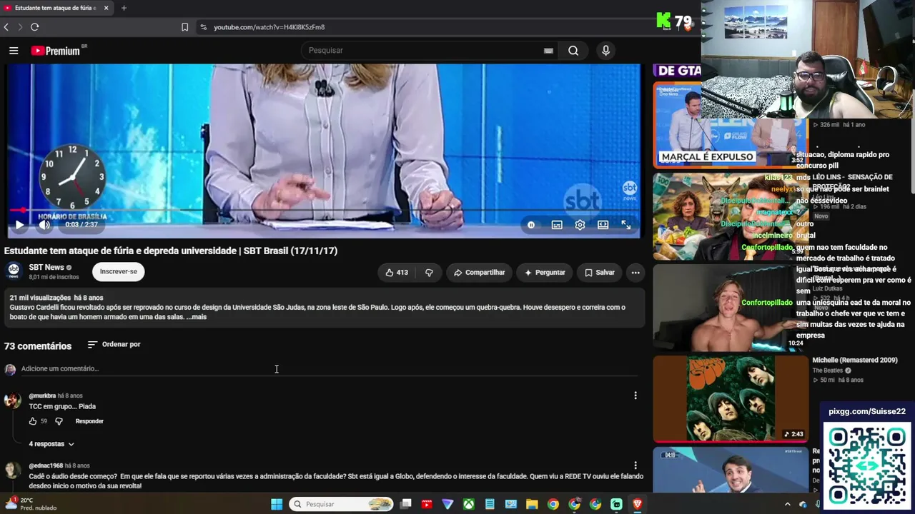Open a new browser tab
Viewport: 915px width, 514px height.
124,8
